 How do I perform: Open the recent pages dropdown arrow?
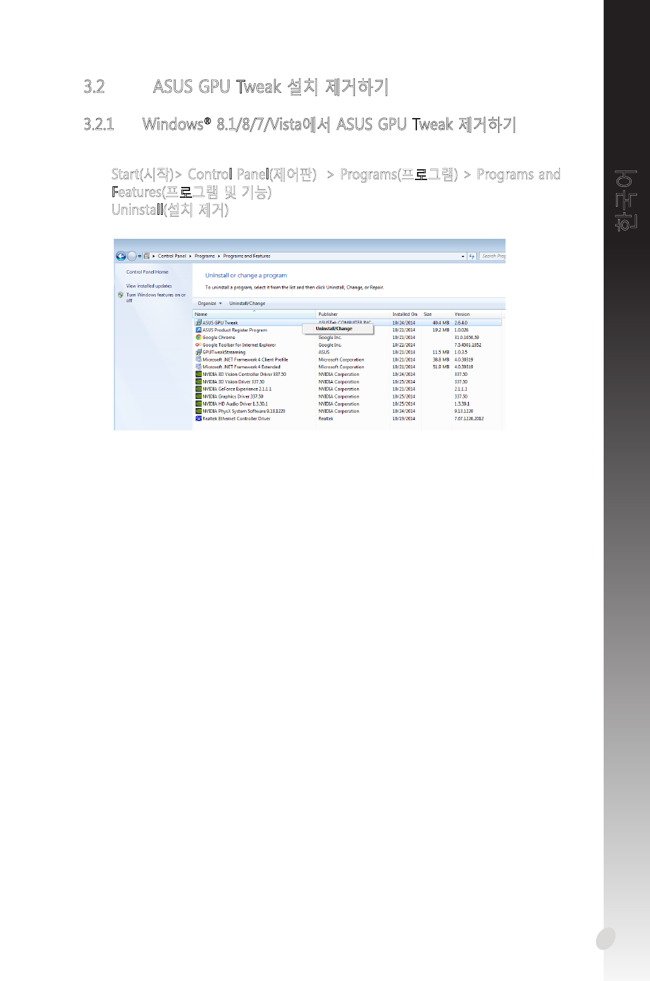(x=140, y=257)
